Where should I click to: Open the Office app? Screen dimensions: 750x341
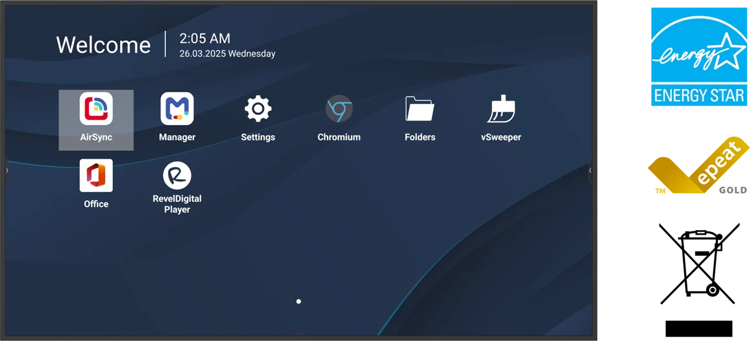(x=96, y=175)
